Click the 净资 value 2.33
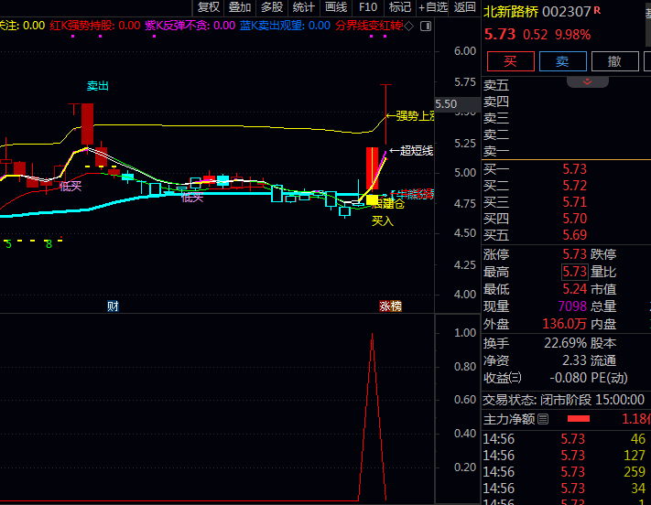Image resolution: width=651 pixels, height=505 pixels. tap(574, 360)
